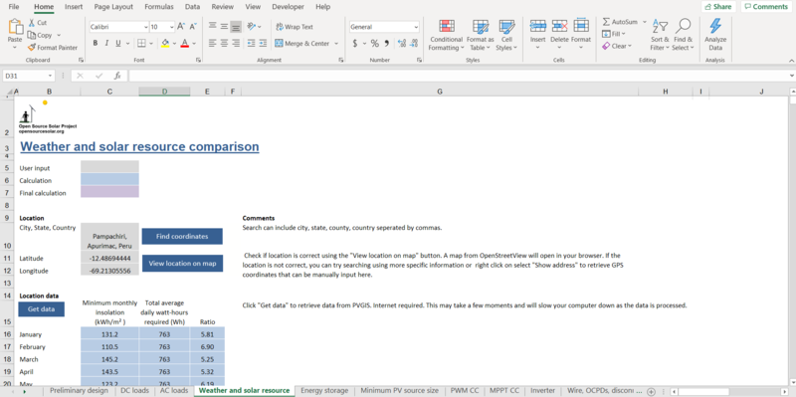This screenshot has height=397, width=796.
Task: Toggle Italic formatting
Action: (106, 43)
